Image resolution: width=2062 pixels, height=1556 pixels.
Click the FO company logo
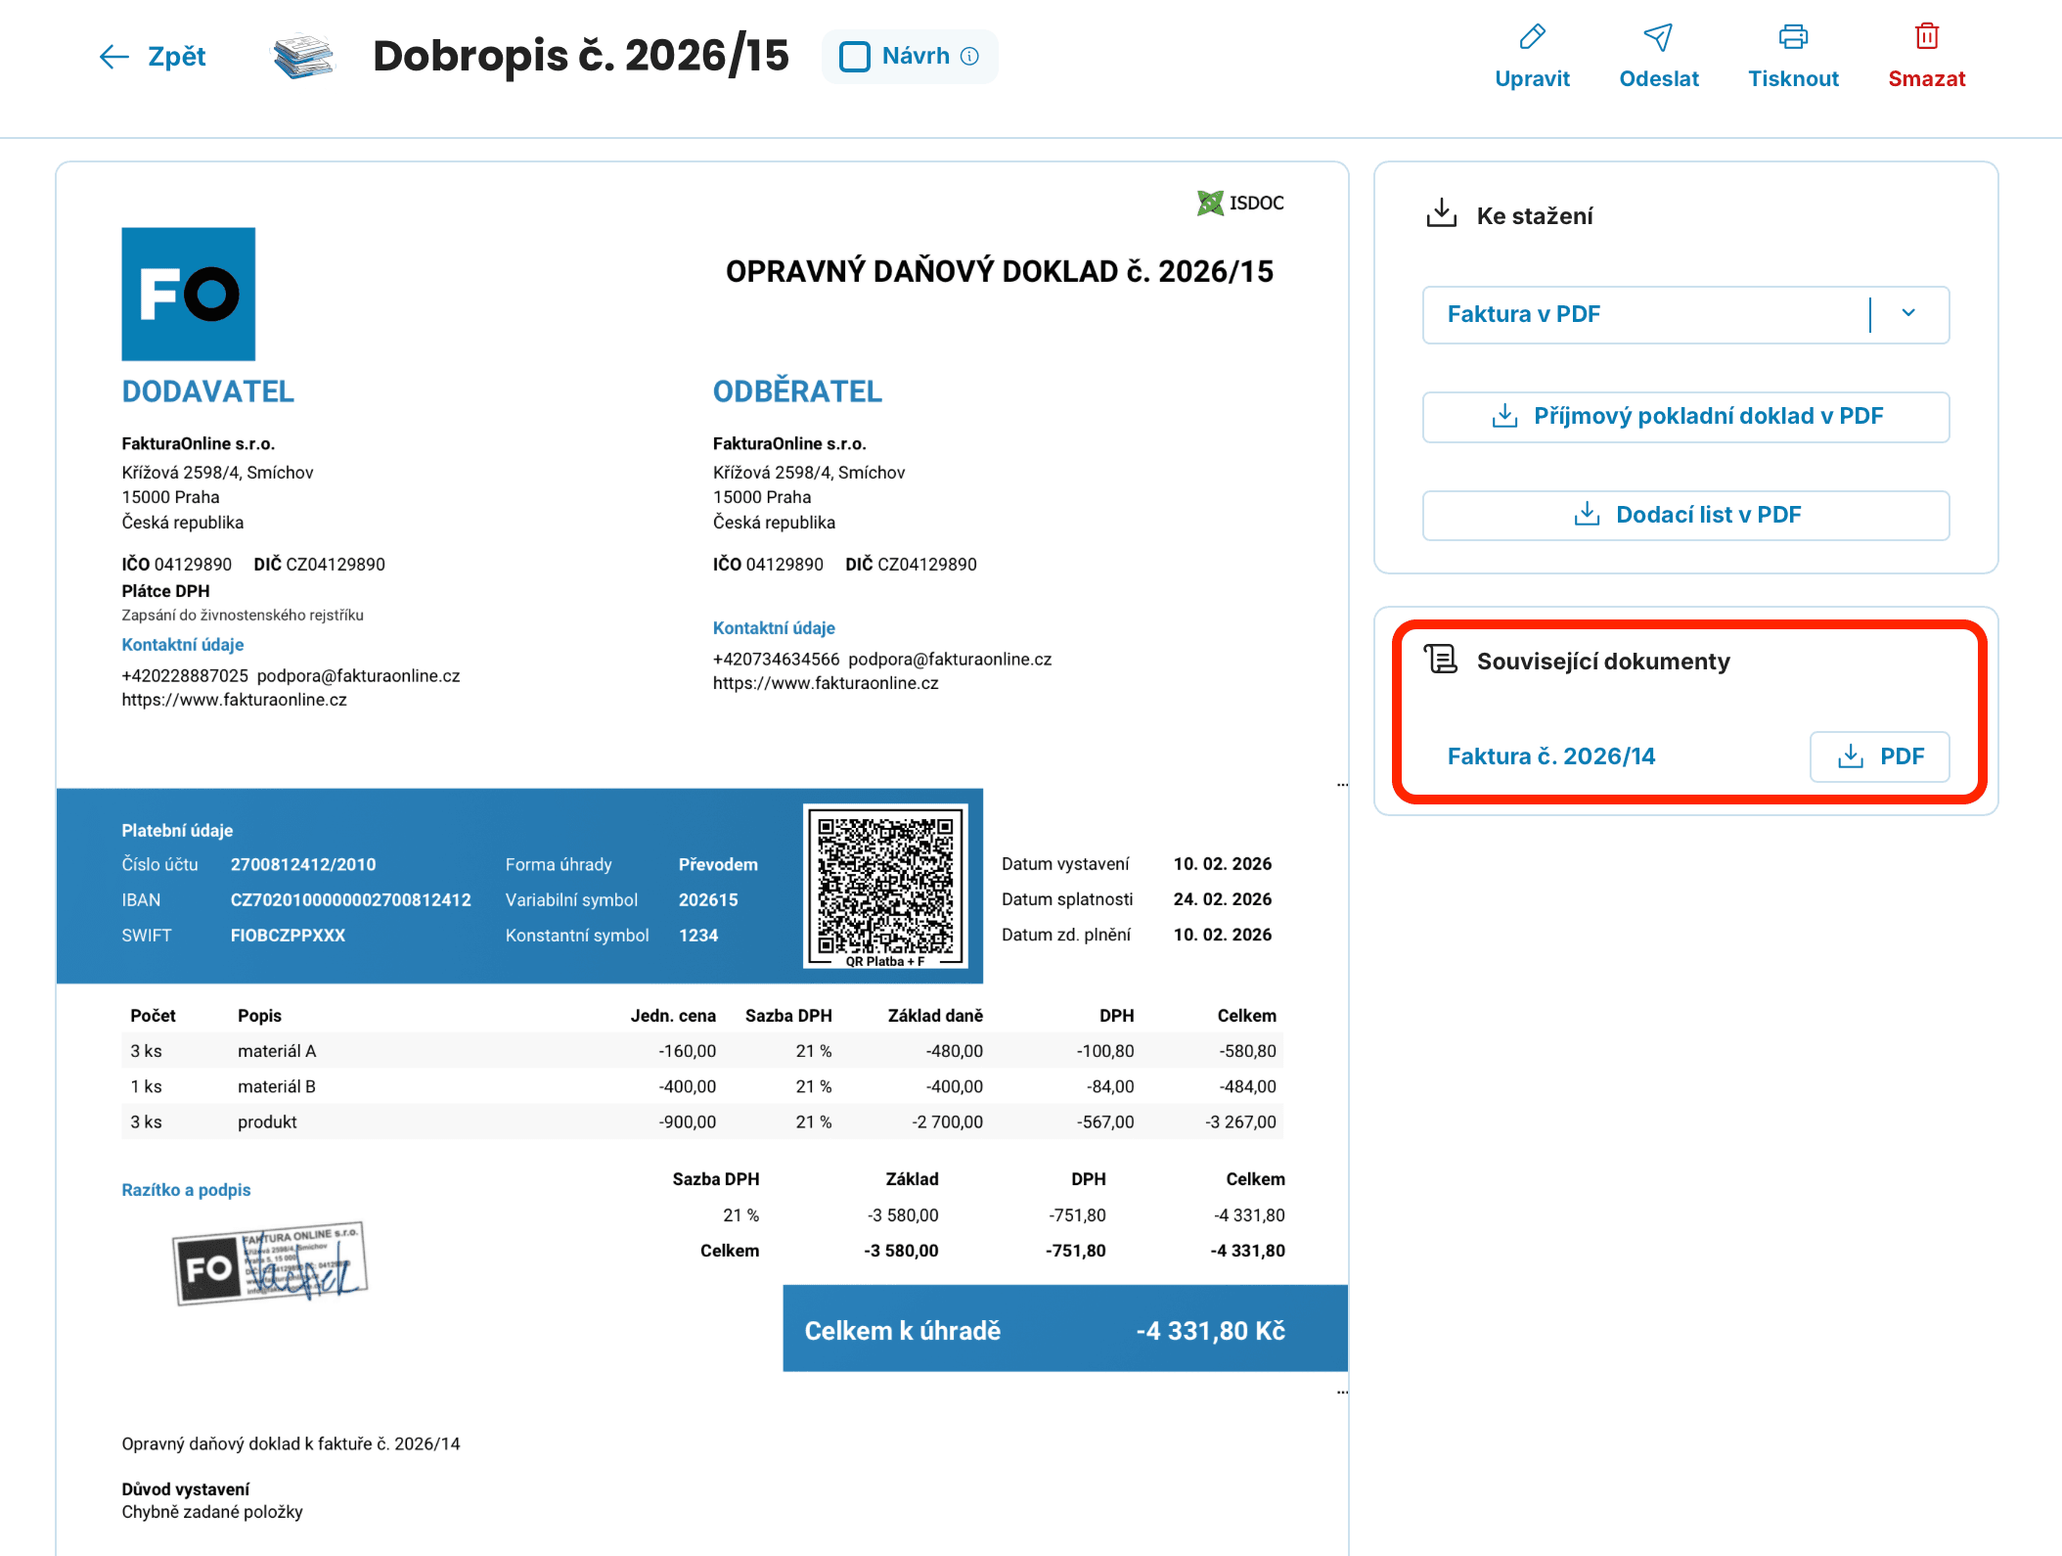pos(188,295)
